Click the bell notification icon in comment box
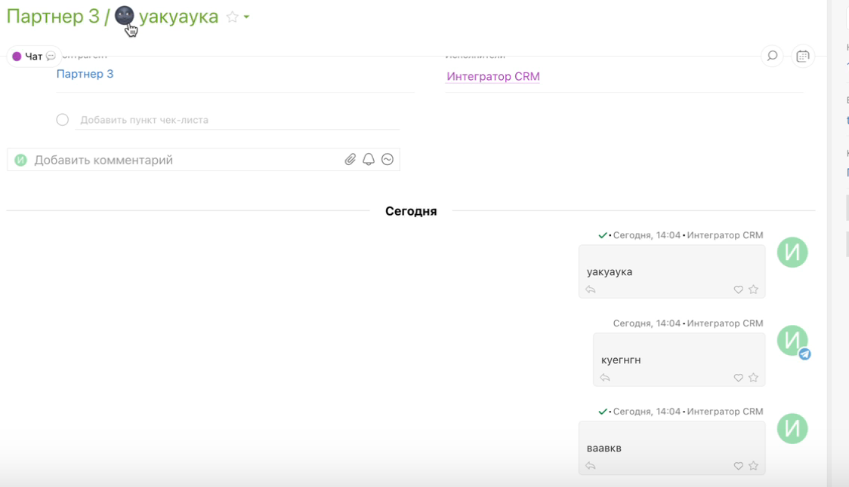Screen dimensions: 849x487 tap(369, 160)
